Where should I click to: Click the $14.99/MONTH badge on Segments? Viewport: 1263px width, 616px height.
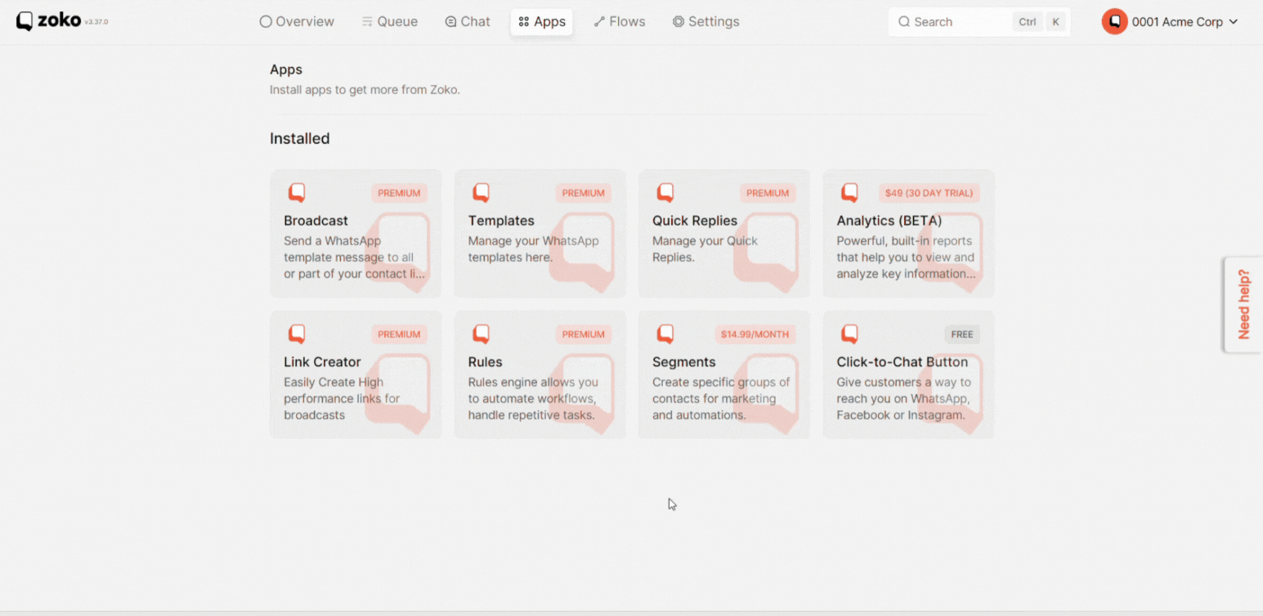755,334
